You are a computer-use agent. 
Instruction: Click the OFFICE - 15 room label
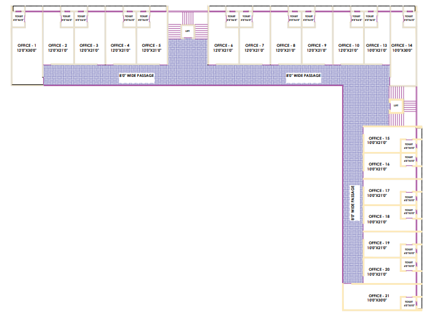point(378,140)
